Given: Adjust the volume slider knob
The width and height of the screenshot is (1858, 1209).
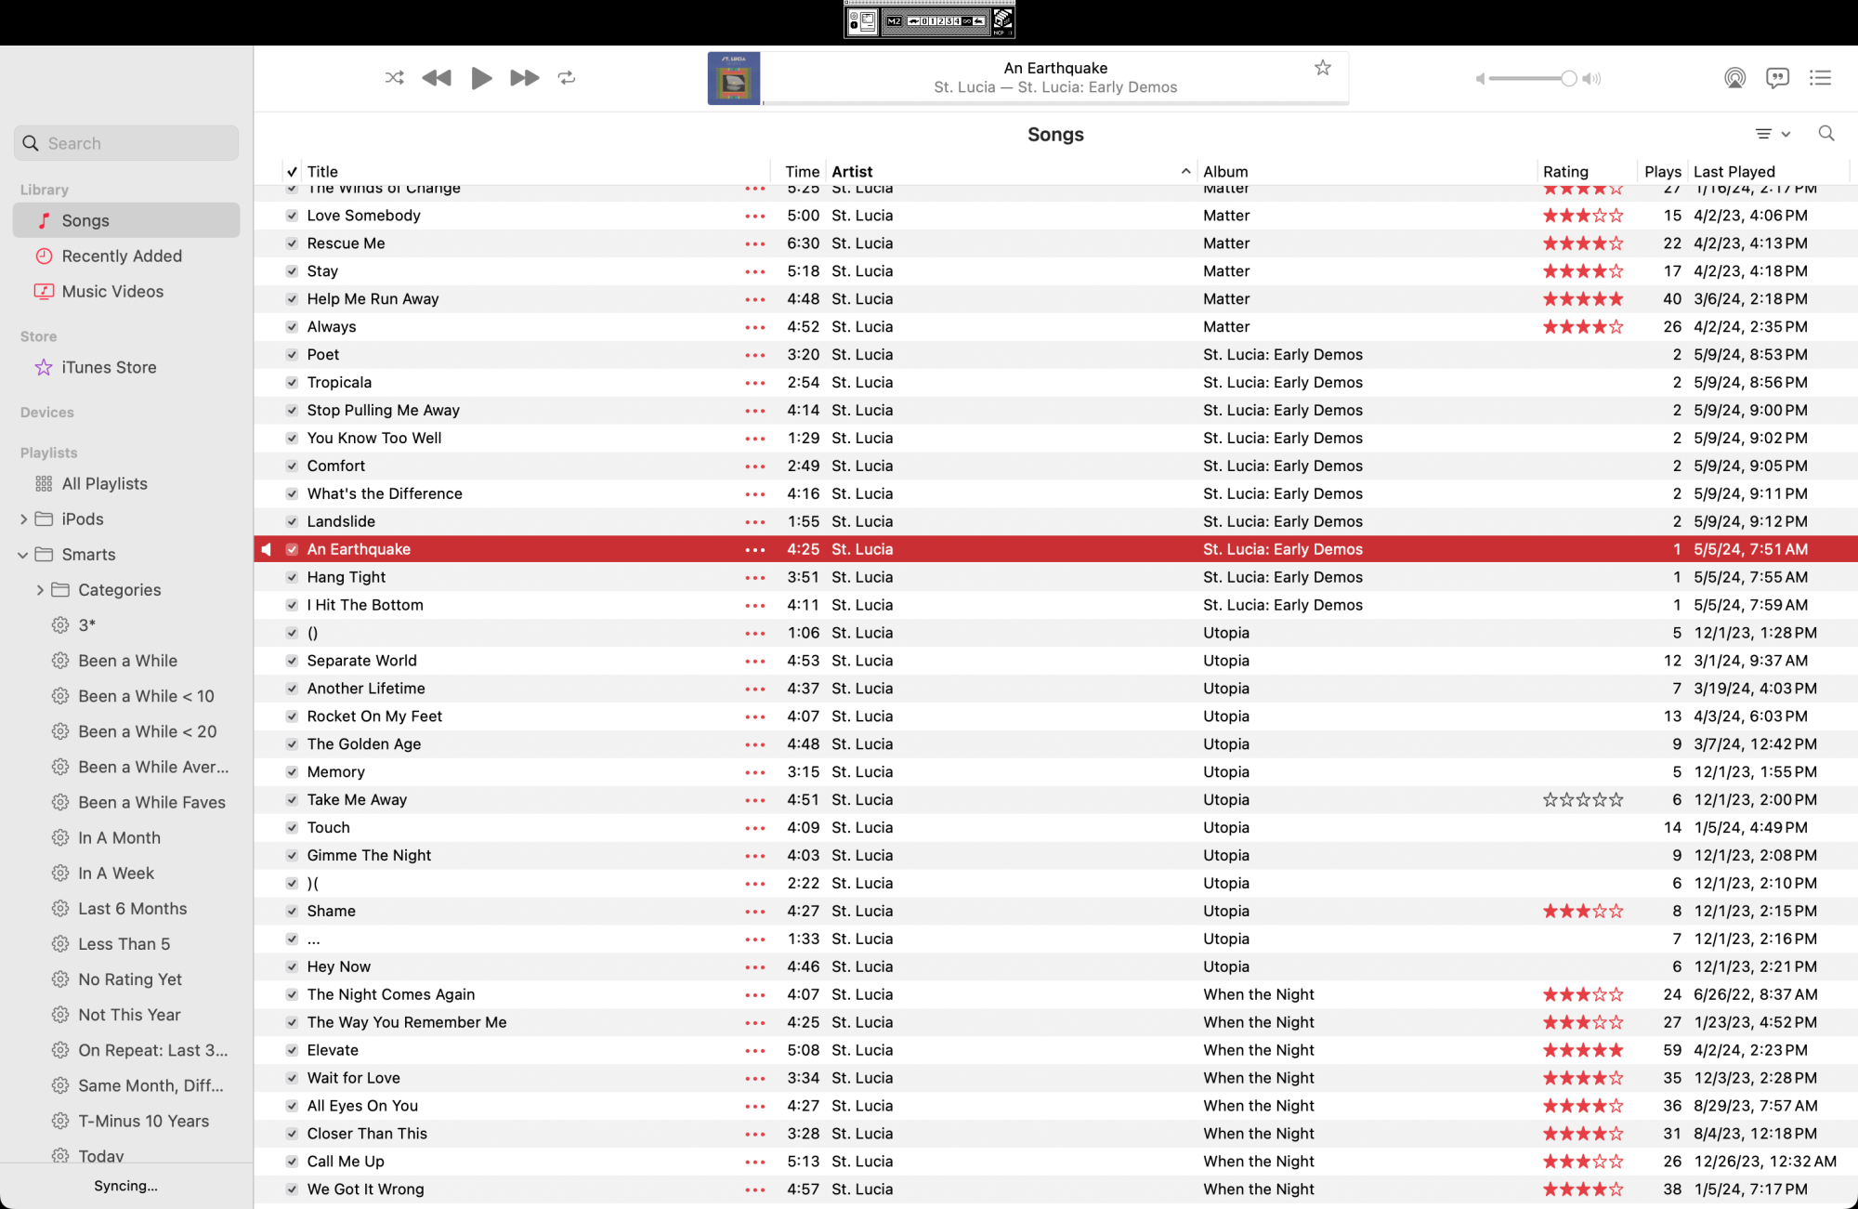Looking at the screenshot, I should [x=1569, y=79].
